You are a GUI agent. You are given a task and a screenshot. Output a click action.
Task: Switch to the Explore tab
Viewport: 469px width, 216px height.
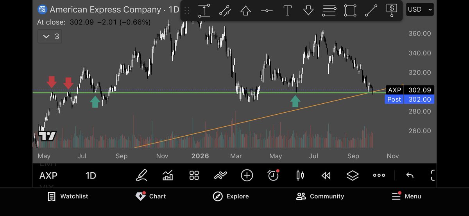click(231, 197)
